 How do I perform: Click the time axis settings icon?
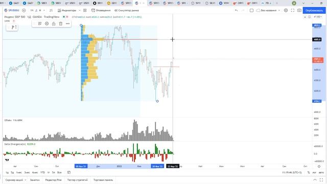click(319, 167)
